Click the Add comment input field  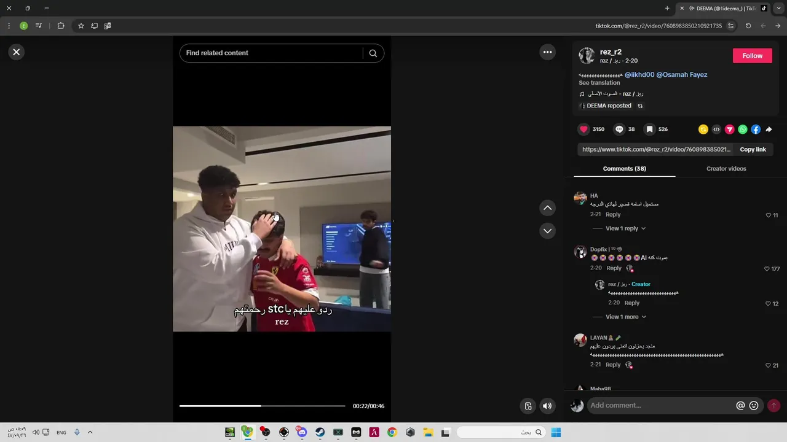[x=661, y=406]
